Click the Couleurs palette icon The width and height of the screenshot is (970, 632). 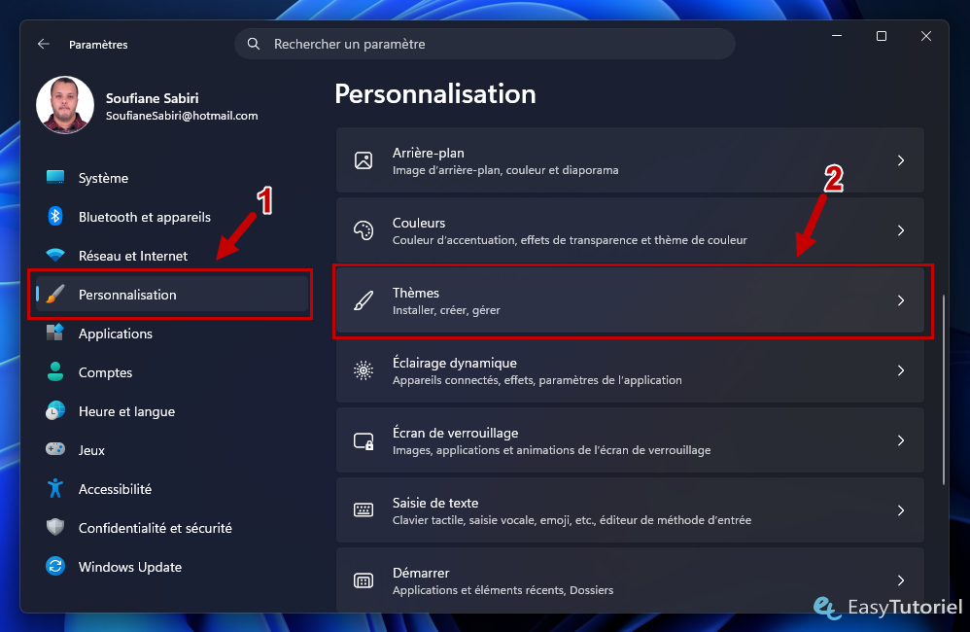tap(364, 230)
